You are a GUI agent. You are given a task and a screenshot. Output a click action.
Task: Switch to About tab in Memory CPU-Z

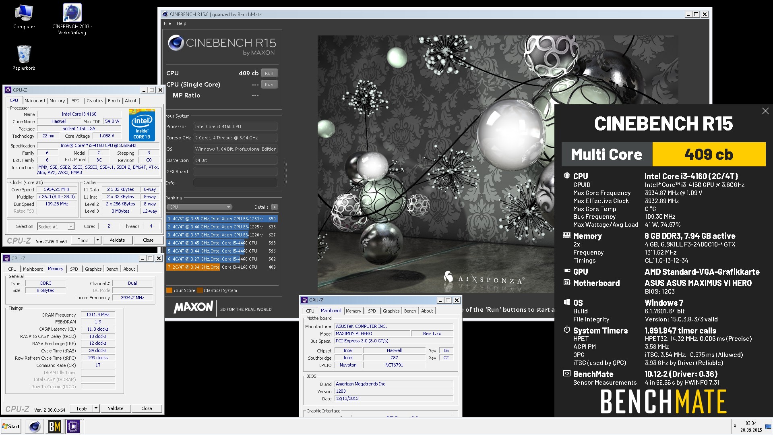pos(129,269)
